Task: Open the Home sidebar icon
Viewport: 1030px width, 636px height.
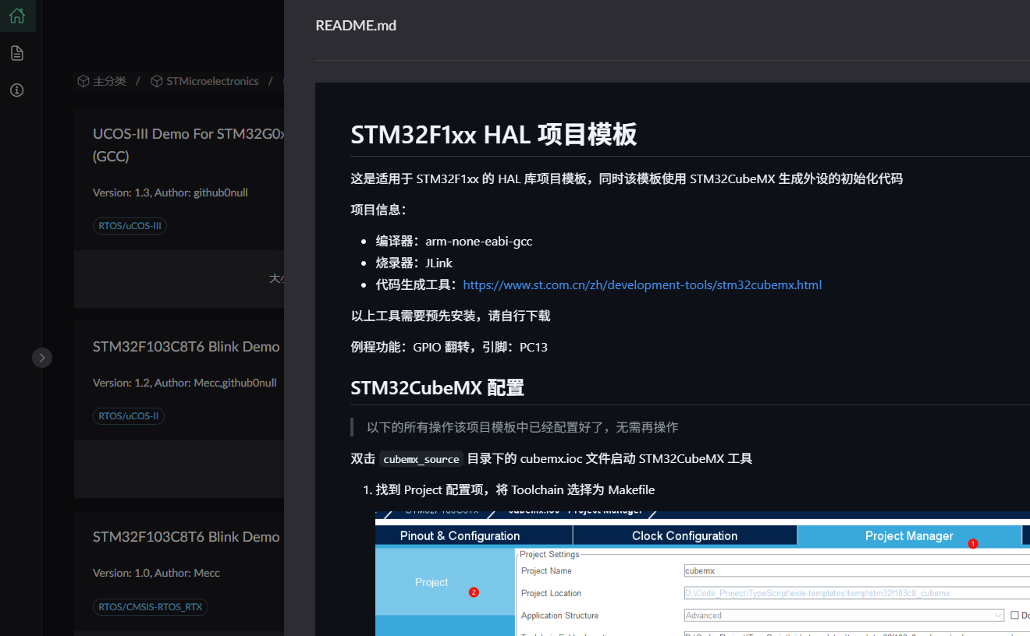Action: point(17,16)
